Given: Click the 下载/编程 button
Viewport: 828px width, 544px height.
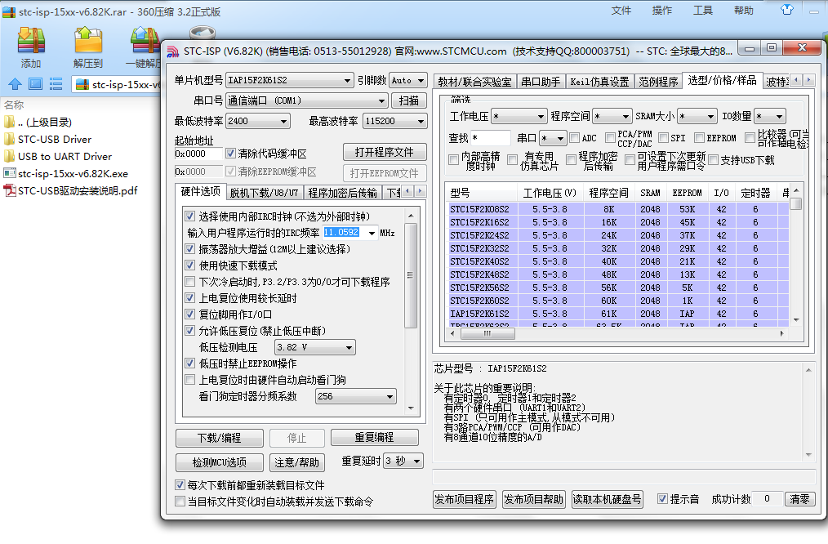Looking at the screenshot, I should pyautogui.click(x=219, y=438).
